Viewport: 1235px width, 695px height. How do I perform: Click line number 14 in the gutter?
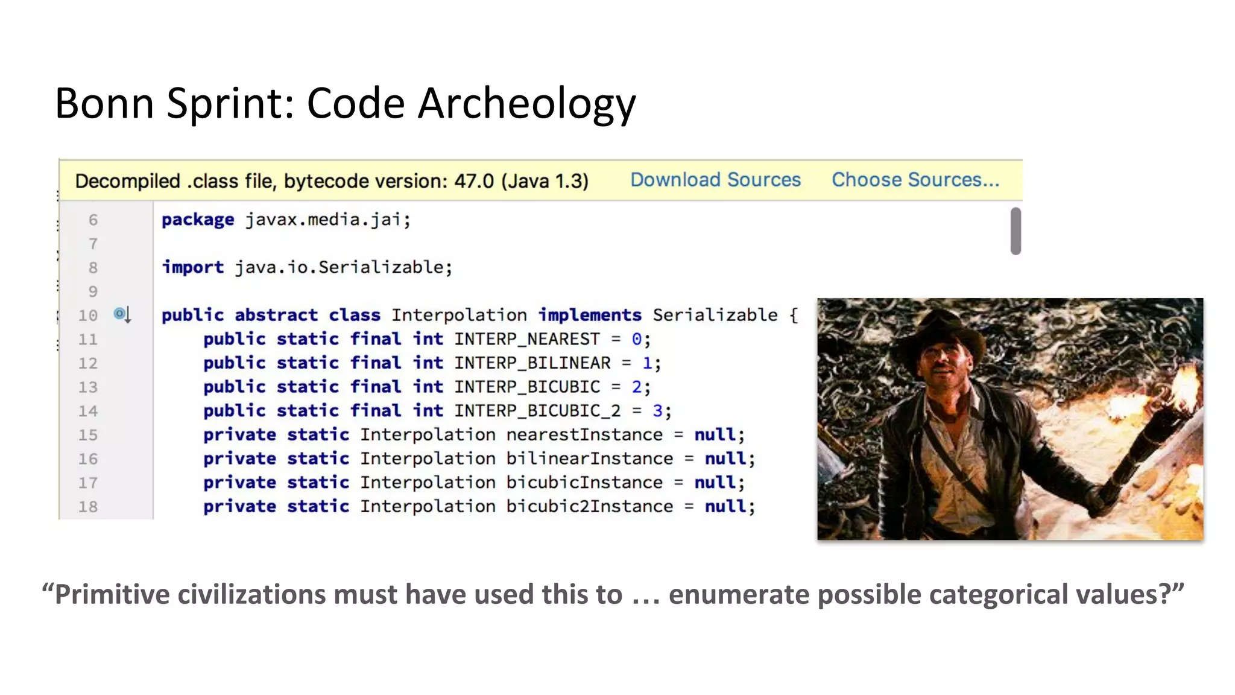[x=87, y=411]
